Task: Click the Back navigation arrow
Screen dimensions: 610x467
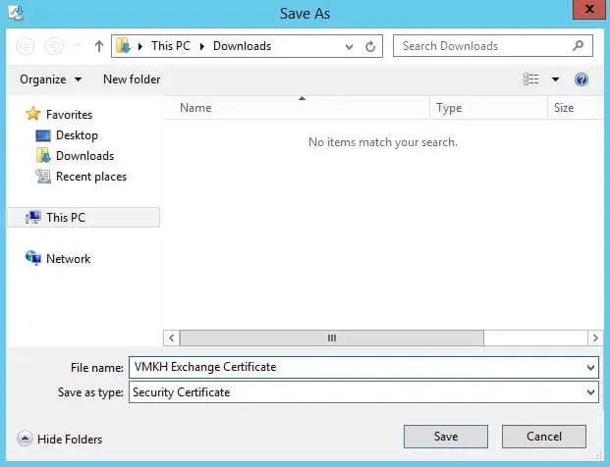Action: click(x=26, y=46)
